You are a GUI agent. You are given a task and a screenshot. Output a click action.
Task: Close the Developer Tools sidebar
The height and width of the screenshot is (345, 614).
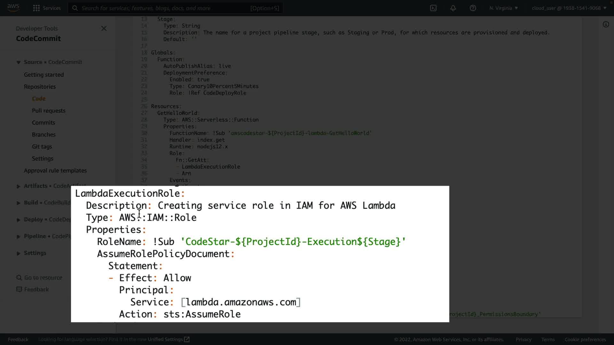coord(104,28)
